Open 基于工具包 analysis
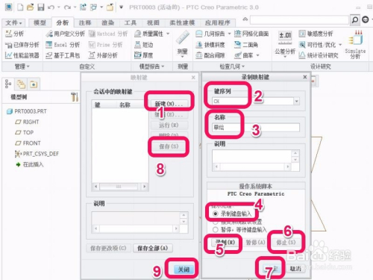The width and height of the screenshot is (373, 280). click(x=63, y=55)
